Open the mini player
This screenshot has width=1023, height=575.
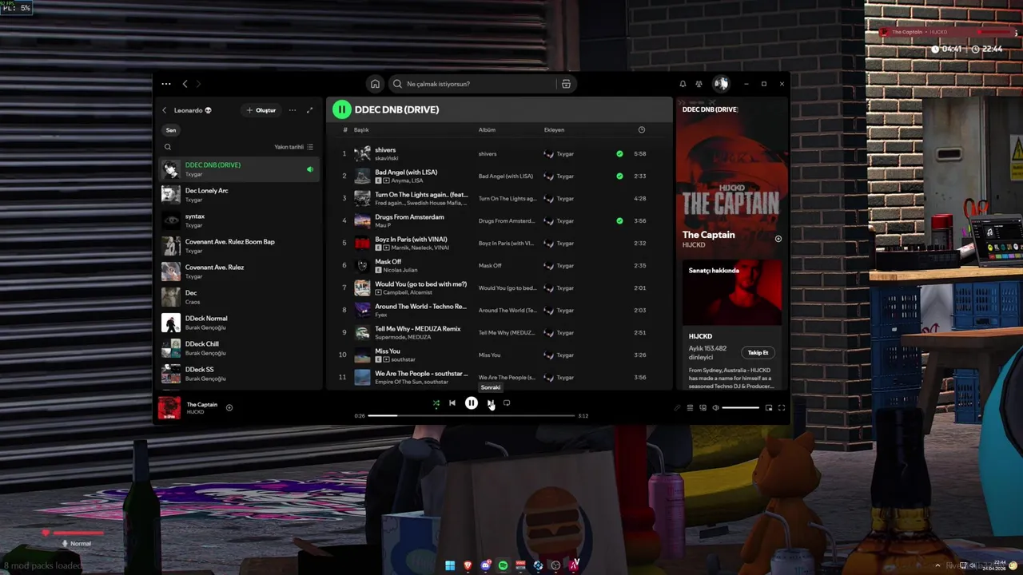tap(769, 408)
